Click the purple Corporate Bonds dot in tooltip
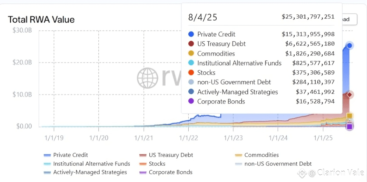The width and height of the screenshot is (367, 182). pos(191,102)
